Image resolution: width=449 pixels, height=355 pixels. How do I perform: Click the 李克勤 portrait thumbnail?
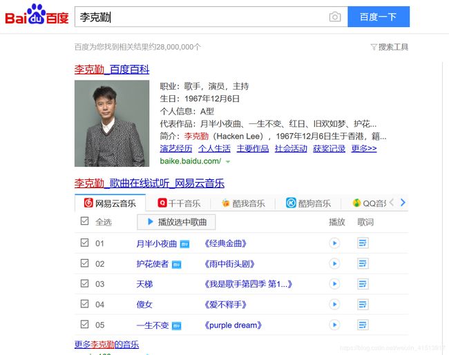pos(112,123)
